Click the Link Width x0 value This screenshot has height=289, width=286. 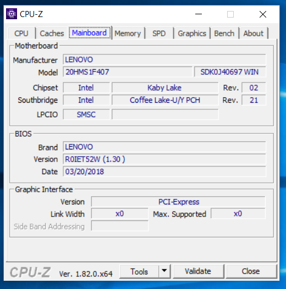pos(119,214)
